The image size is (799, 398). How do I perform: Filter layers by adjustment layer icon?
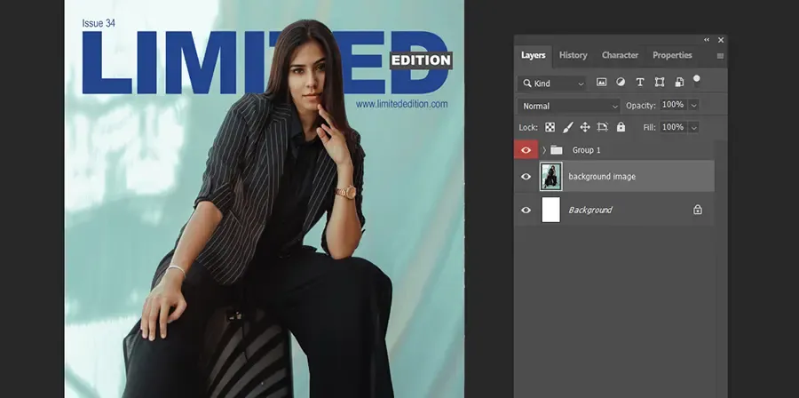click(x=621, y=83)
